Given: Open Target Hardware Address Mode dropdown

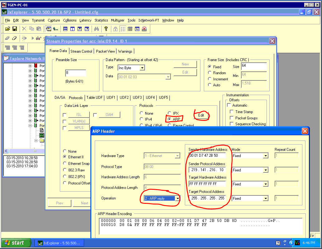Looking at the screenshot, I should [266, 184].
